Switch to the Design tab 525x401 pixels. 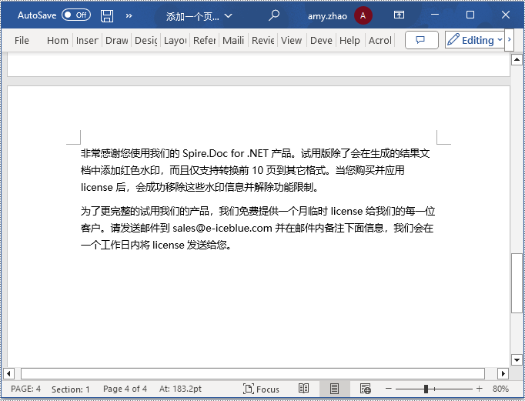click(146, 41)
